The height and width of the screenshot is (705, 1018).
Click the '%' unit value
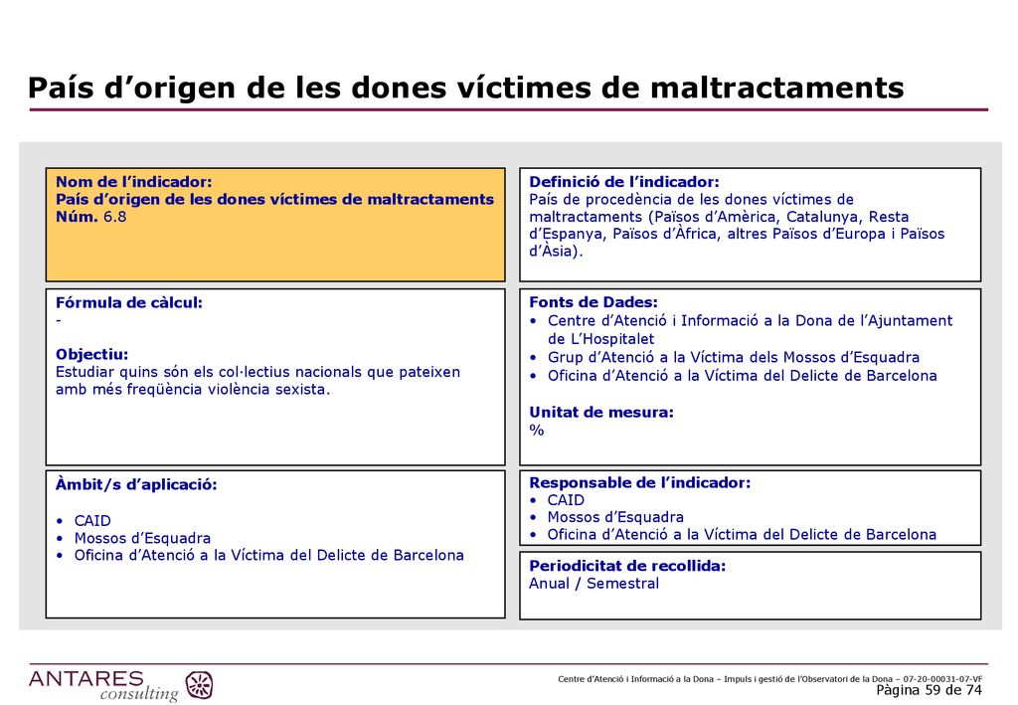[x=536, y=430]
